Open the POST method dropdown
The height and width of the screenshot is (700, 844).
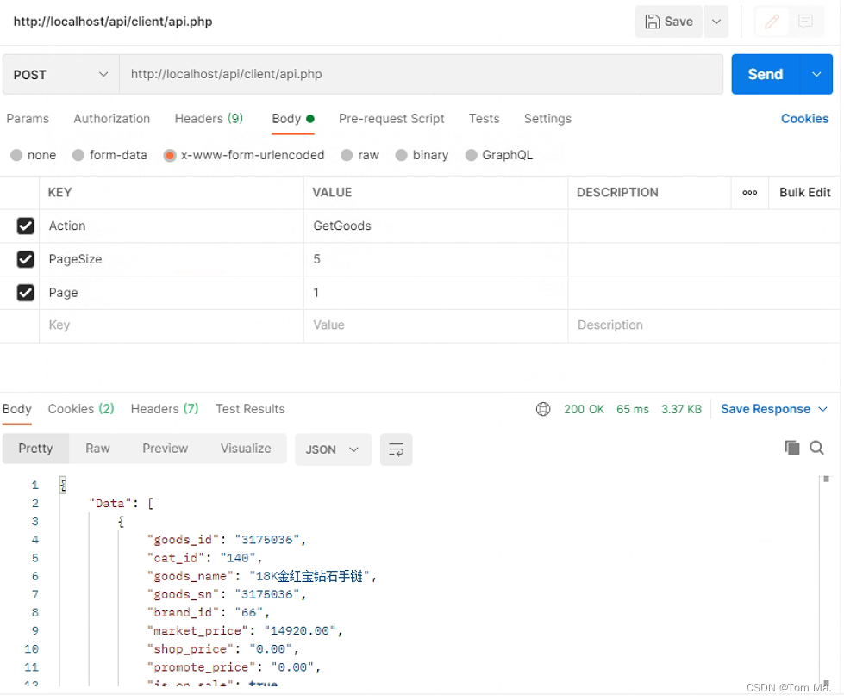click(x=59, y=74)
